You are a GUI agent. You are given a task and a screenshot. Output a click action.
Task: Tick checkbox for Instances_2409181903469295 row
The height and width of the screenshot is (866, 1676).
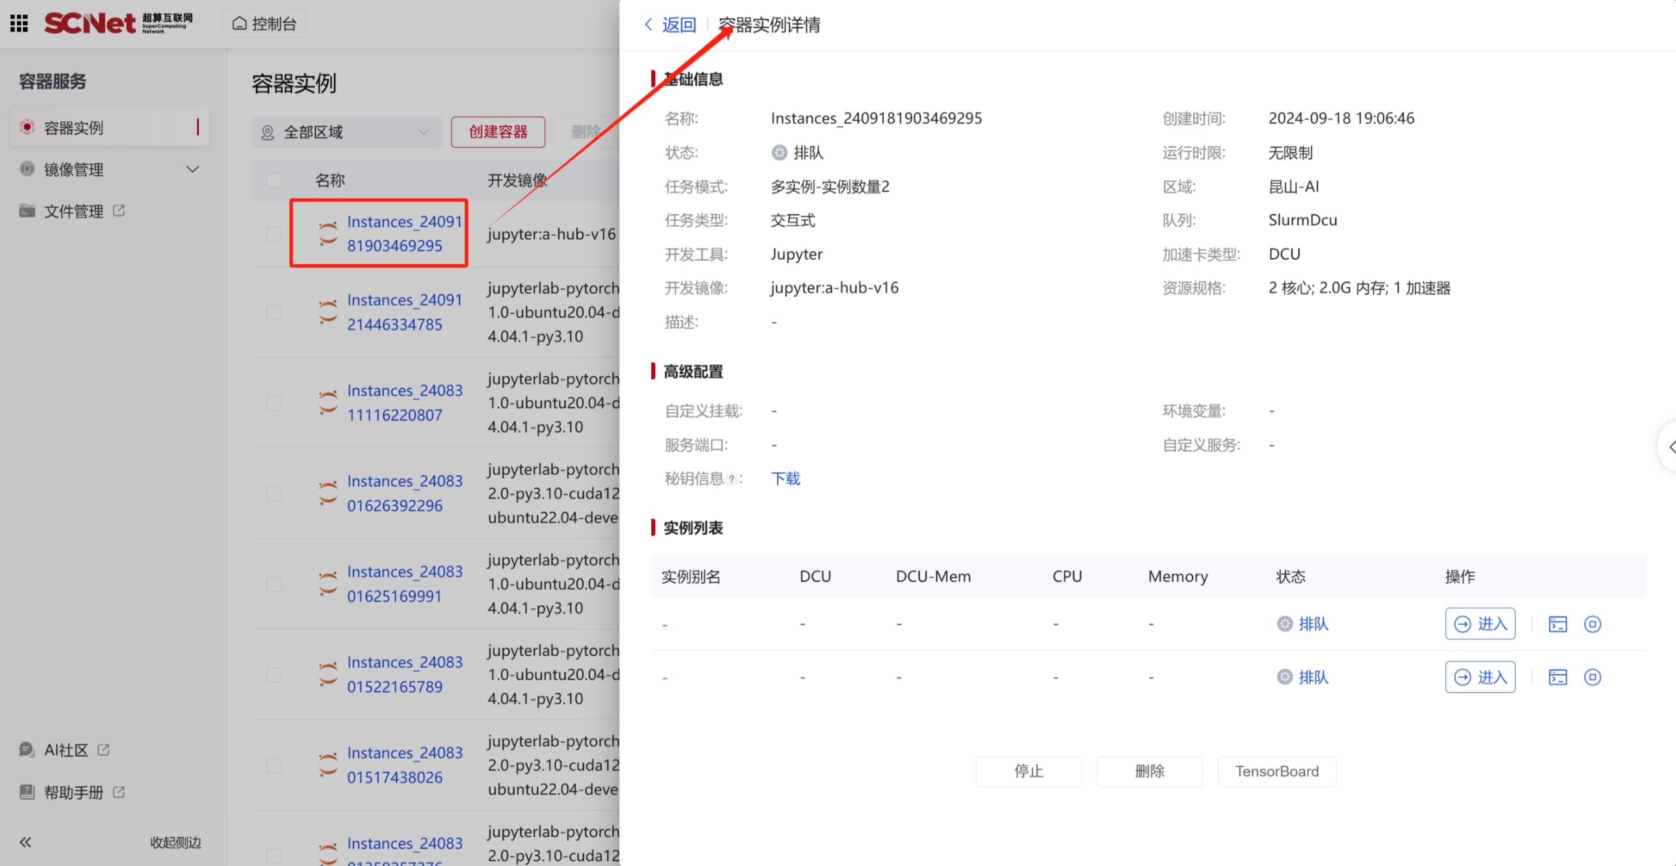click(274, 234)
